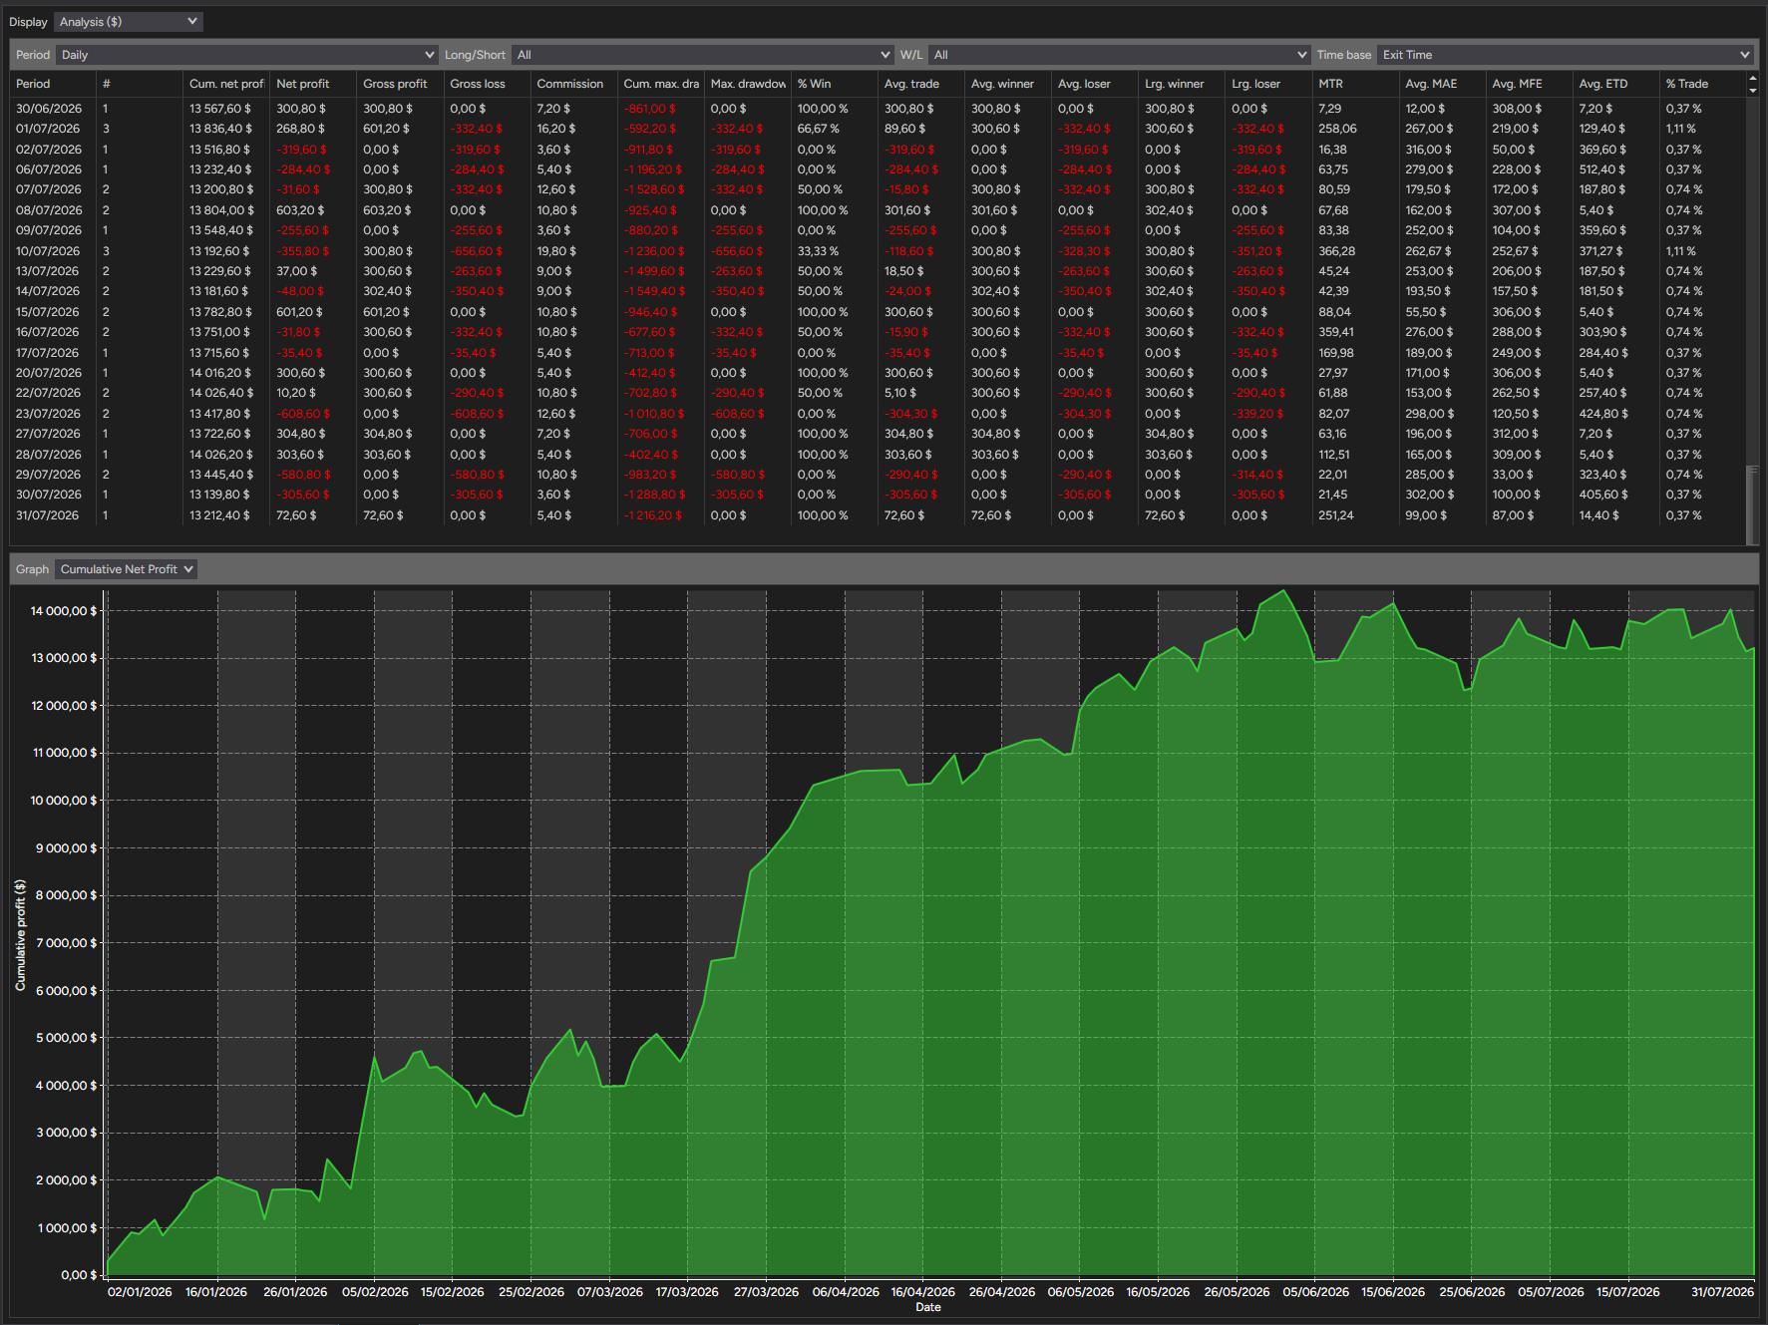Sort by the % Trade column header
Image resolution: width=1768 pixels, height=1325 pixels.
pyautogui.click(x=1701, y=84)
